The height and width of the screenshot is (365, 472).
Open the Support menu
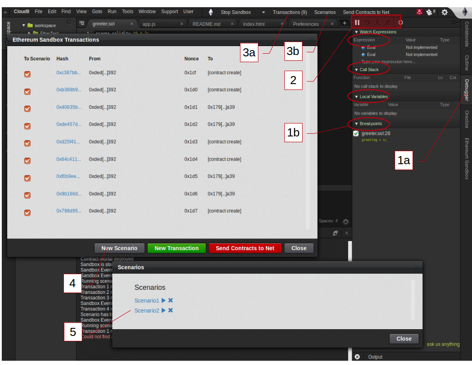(x=169, y=12)
